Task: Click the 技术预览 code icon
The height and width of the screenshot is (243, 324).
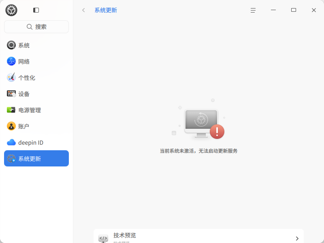Action: coord(103,238)
